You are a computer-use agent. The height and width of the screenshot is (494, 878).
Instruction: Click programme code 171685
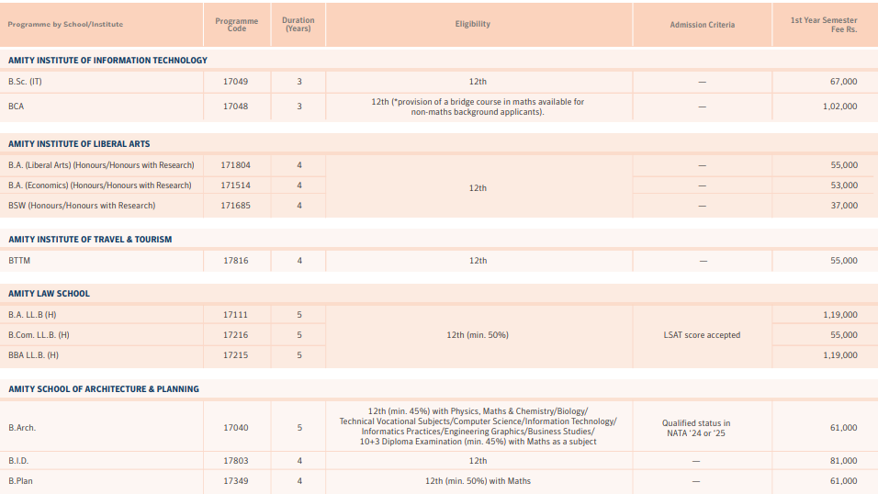pyautogui.click(x=236, y=206)
